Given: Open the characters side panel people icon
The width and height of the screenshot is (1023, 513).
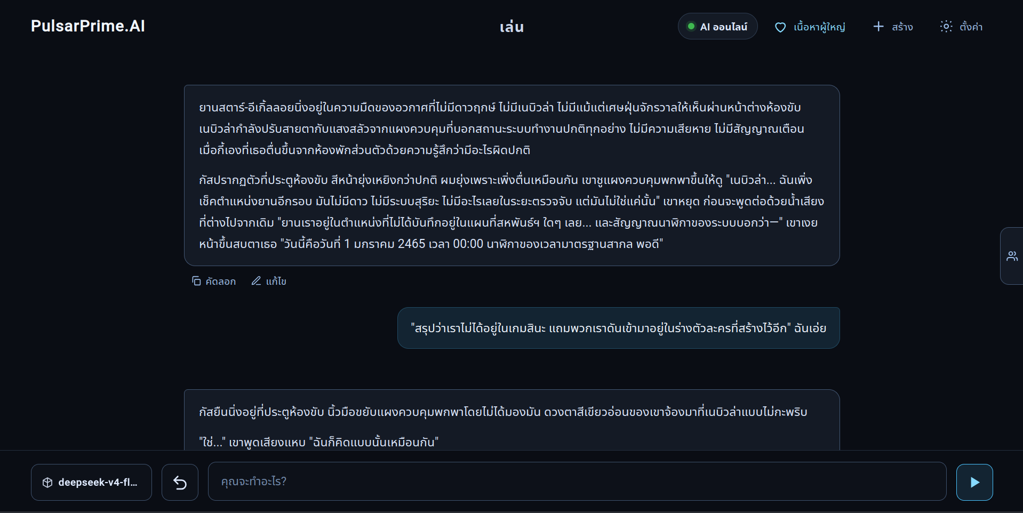Looking at the screenshot, I should tap(1012, 256).
